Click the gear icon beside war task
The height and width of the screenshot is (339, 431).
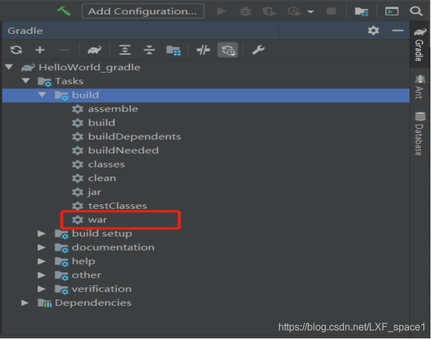[x=78, y=220]
